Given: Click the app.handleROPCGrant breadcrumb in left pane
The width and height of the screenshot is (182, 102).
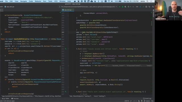Looking at the screenshot, I should [31, 96].
